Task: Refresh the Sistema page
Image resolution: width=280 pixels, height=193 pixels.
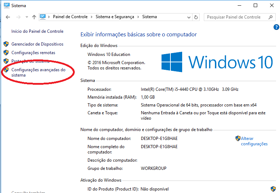Action: tap(196, 17)
